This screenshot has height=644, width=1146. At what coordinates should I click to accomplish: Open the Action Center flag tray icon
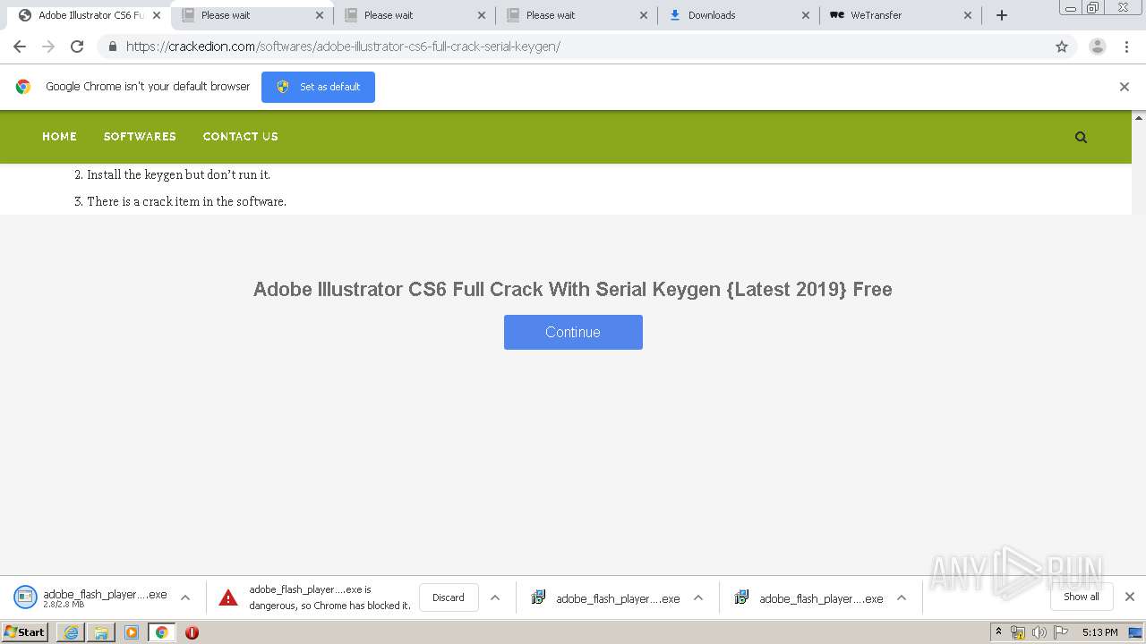click(1061, 632)
